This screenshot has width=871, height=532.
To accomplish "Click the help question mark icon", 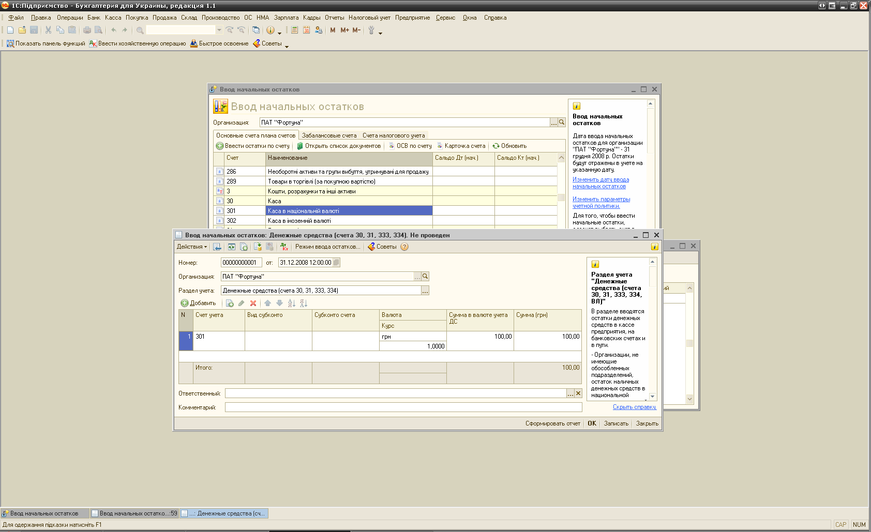I will [404, 247].
